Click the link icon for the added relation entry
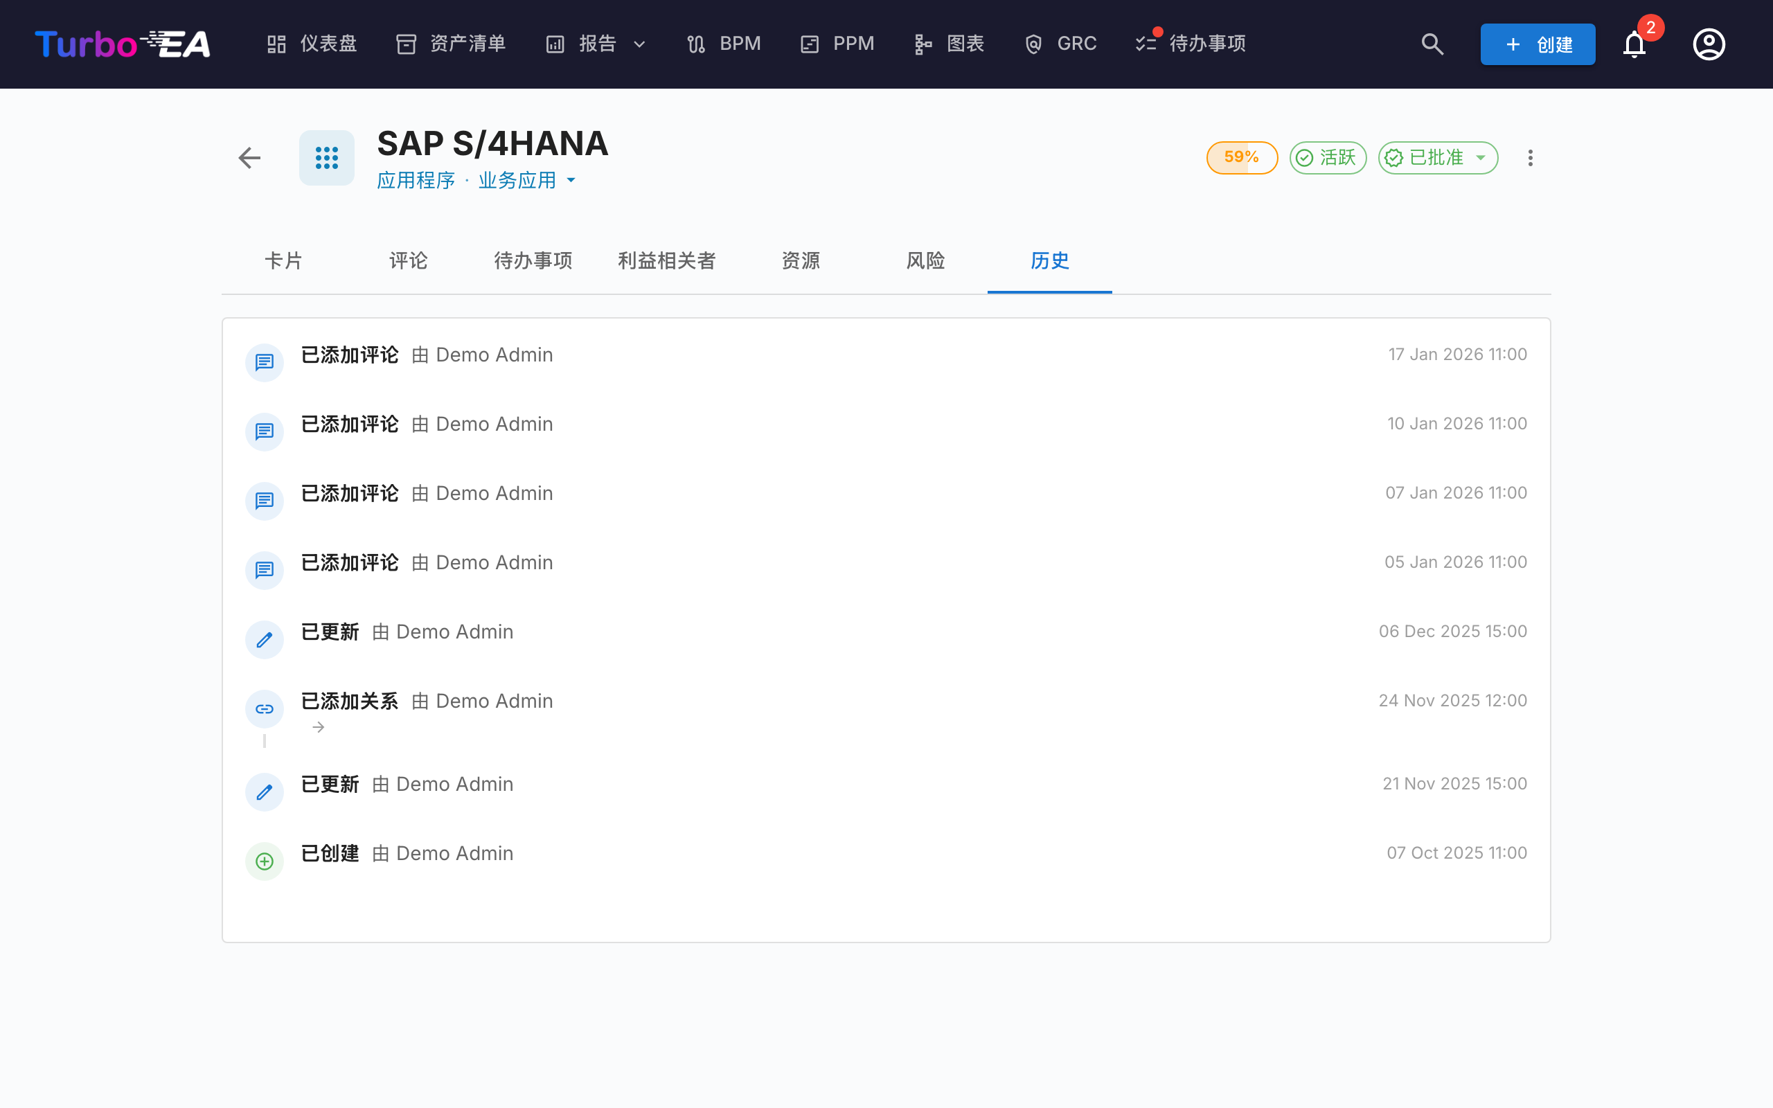The width and height of the screenshot is (1773, 1108). (x=265, y=708)
